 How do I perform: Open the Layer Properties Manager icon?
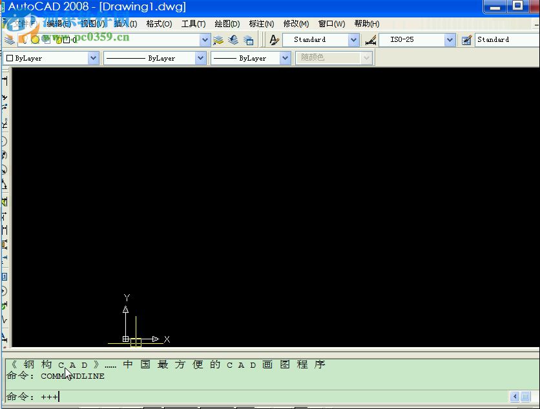pyautogui.click(x=9, y=40)
